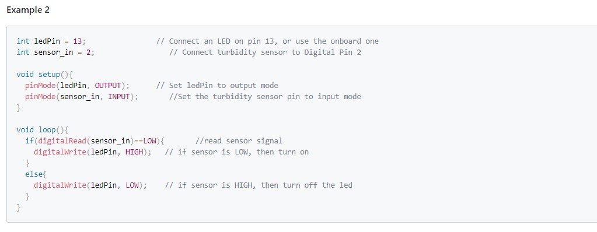597x232 pixels.
Task: Click the INPUT keyword in pinMode
Action: 119,97
